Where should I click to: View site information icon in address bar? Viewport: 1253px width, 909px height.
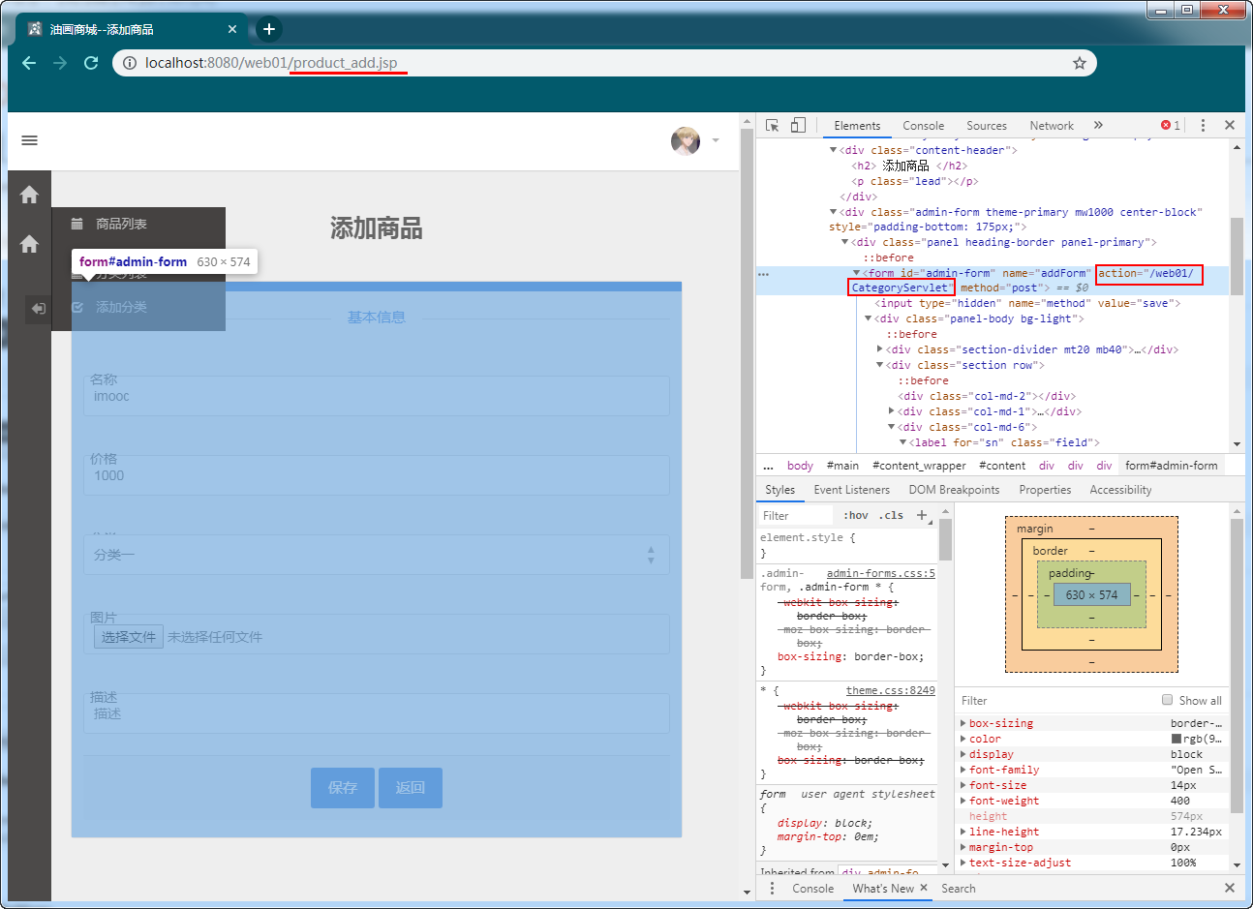[129, 63]
